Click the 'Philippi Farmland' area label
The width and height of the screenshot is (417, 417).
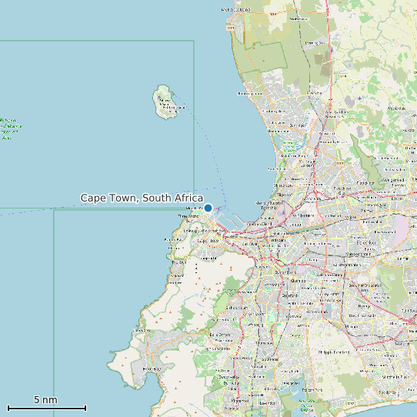334,352
